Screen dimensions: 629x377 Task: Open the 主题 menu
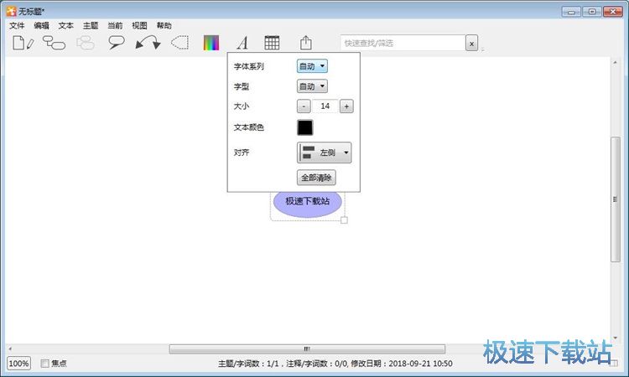click(91, 26)
